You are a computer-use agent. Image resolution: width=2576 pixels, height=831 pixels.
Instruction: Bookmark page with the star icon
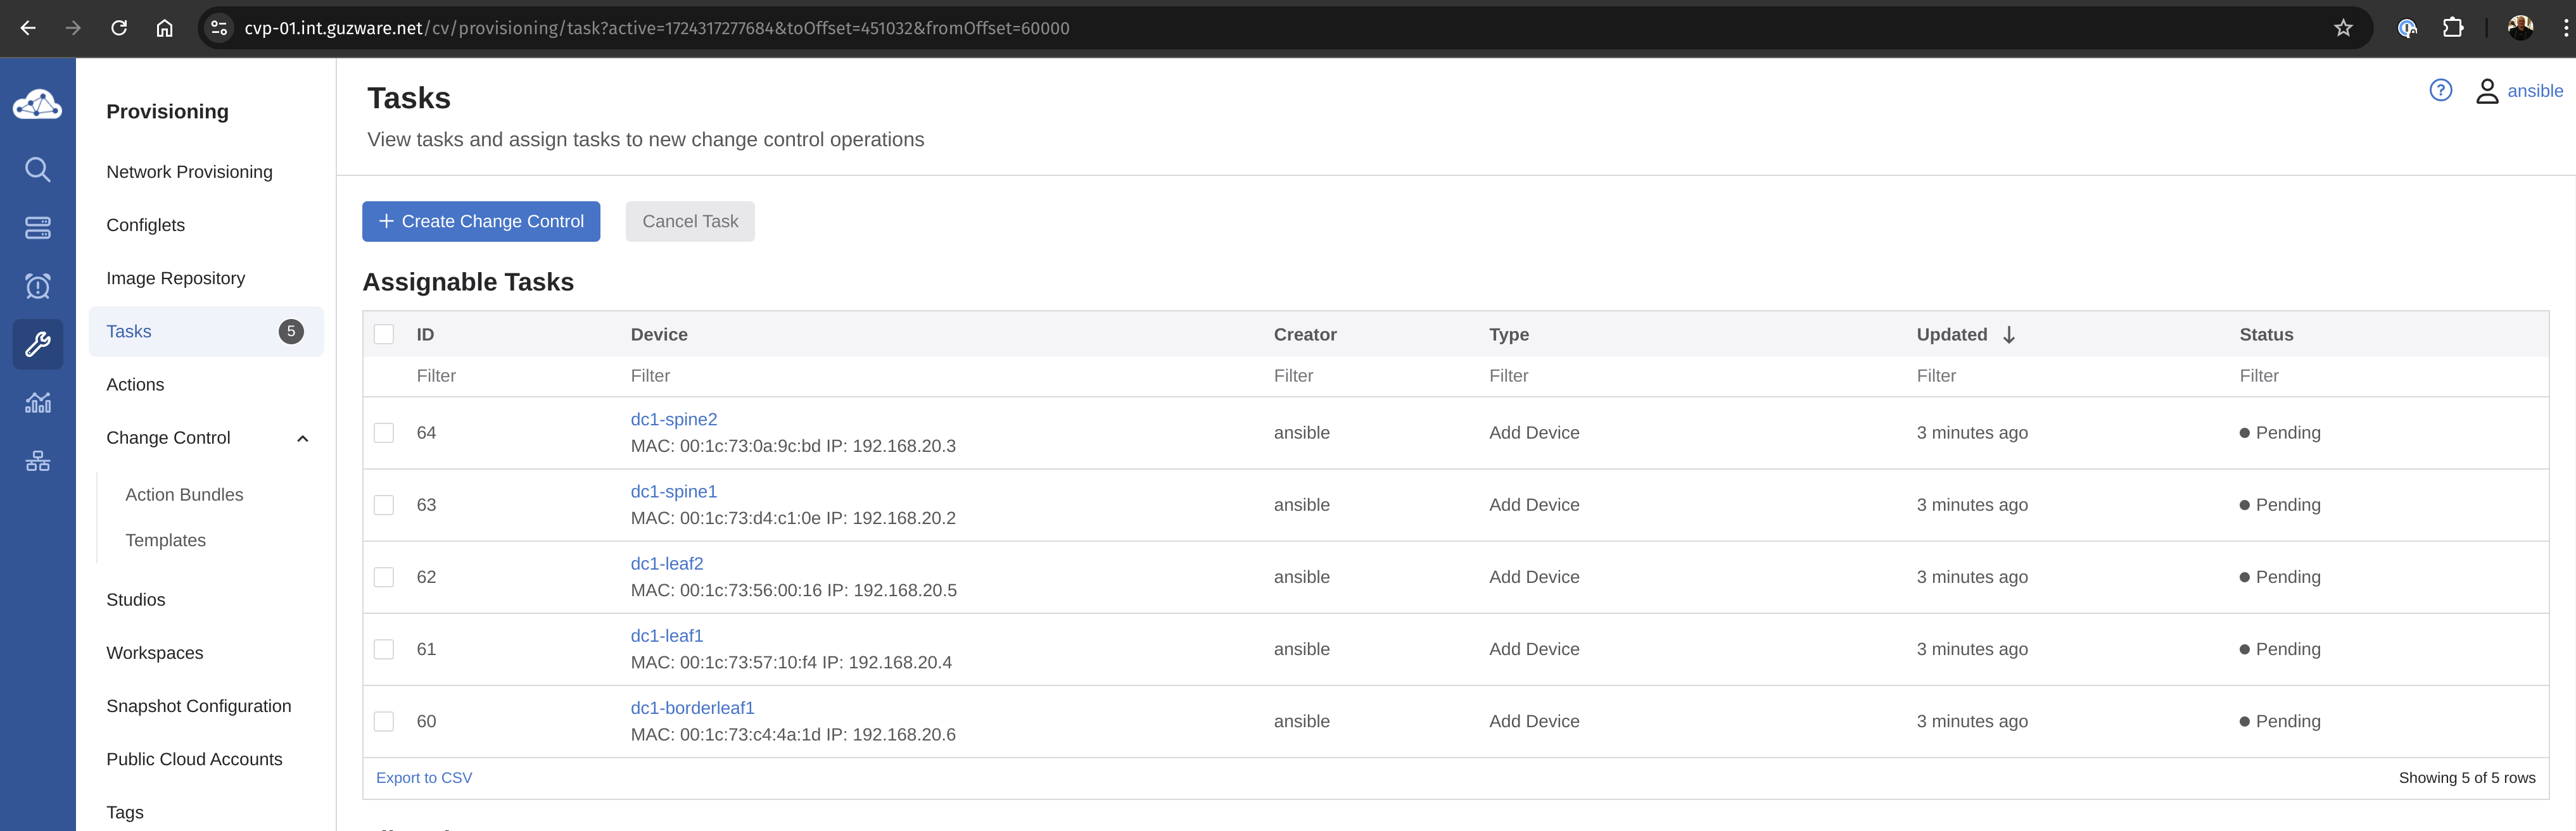click(x=2343, y=28)
